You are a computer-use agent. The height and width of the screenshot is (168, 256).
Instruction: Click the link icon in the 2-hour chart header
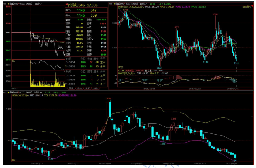(5, 92)
